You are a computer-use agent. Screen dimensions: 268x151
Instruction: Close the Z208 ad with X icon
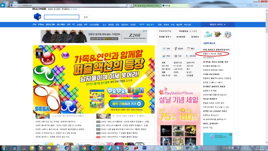click(146, 31)
